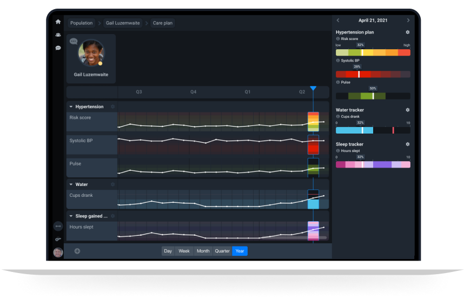Click Hours slept highlighted pink column in chart

(313, 231)
